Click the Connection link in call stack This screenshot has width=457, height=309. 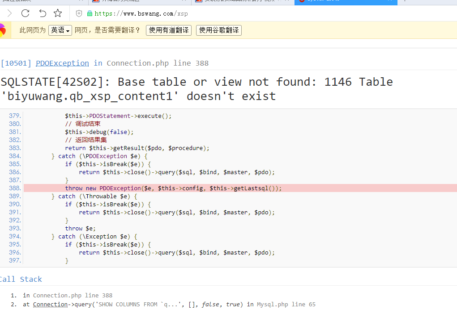coord(50,305)
